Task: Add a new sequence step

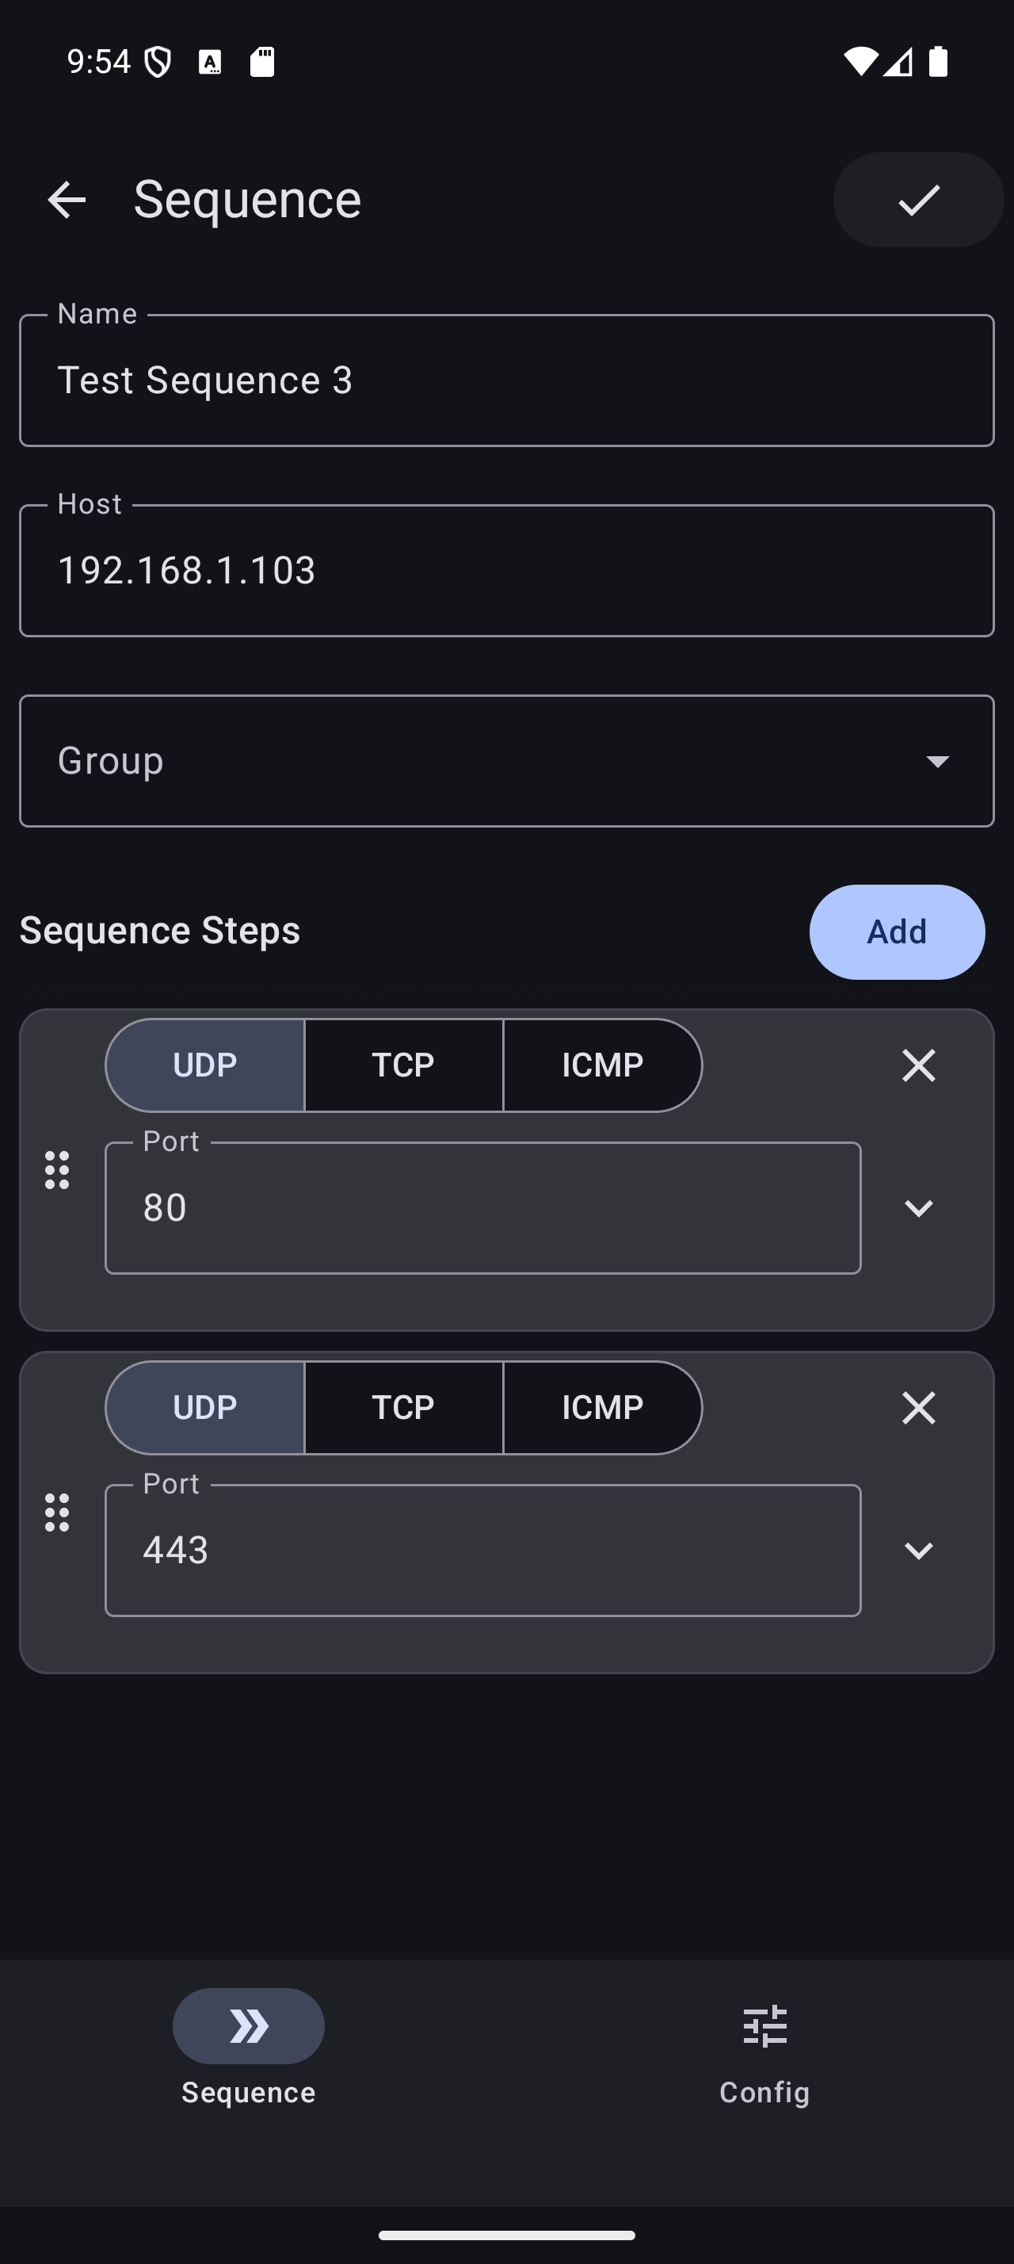Action: pos(896,931)
